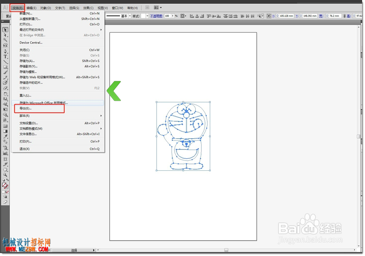The width and height of the screenshot is (365, 256).
Task: Select the Paintbrush tool
Action: click(5, 72)
